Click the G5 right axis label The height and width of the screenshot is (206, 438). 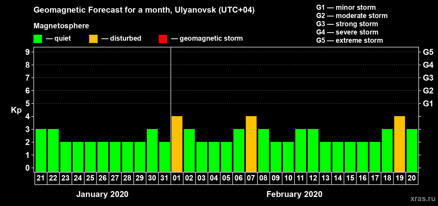(x=428, y=52)
